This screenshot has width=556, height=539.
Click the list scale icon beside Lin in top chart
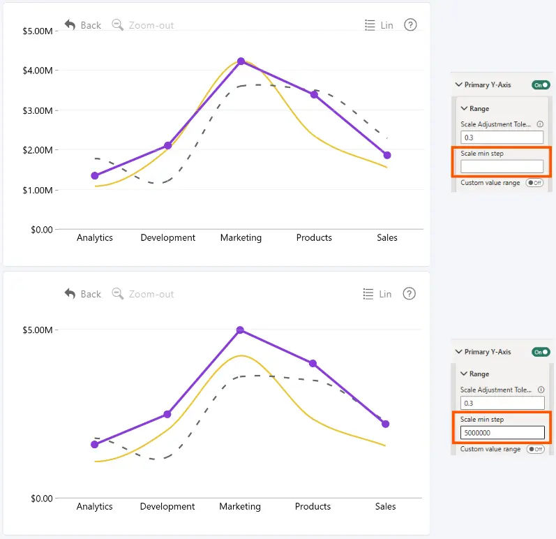click(370, 25)
